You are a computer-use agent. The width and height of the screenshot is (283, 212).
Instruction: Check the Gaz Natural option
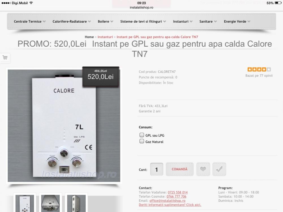point(142,141)
